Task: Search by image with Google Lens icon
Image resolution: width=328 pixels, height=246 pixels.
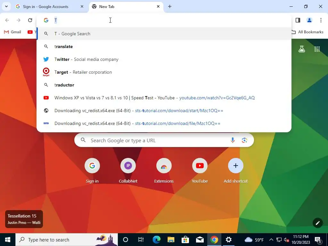Action: (244, 140)
